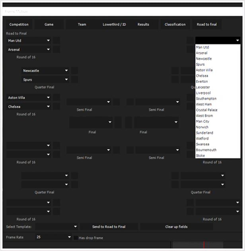Open the Competition tab
The width and height of the screenshot is (245, 251).
click(x=19, y=24)
